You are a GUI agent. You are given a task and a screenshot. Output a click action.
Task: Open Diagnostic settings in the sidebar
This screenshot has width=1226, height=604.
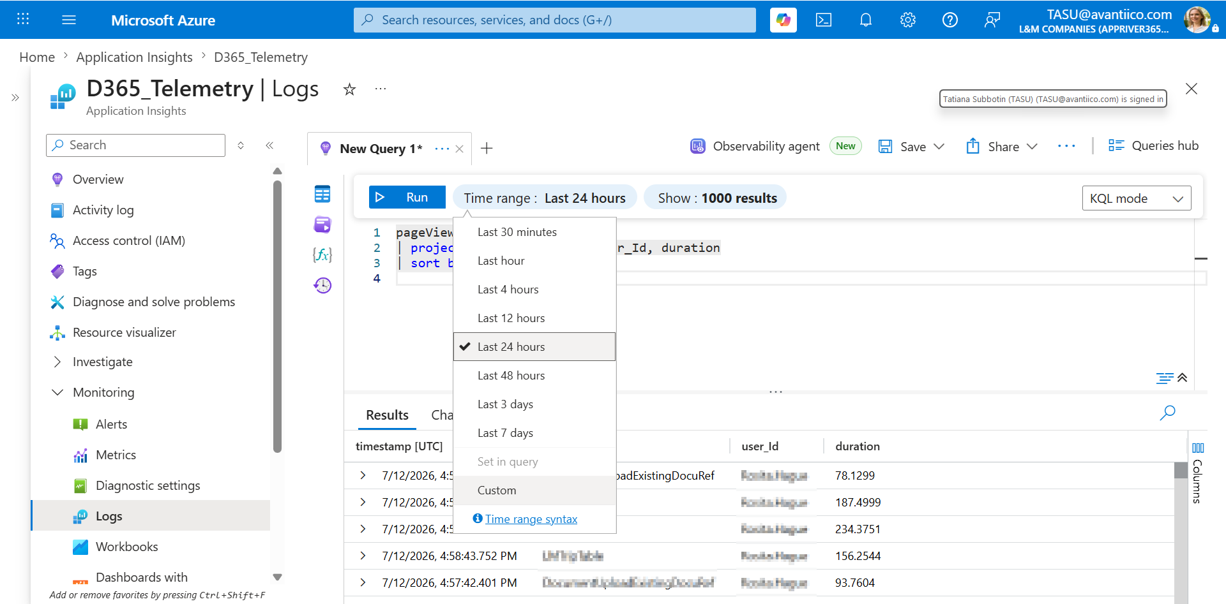pyautogui.click(x=148, y=485)
